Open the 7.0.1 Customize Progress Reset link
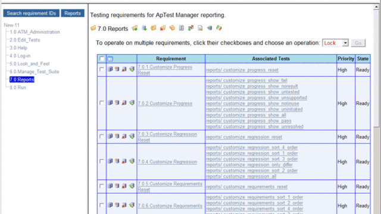The image size is (381, 214). point(165,70)
